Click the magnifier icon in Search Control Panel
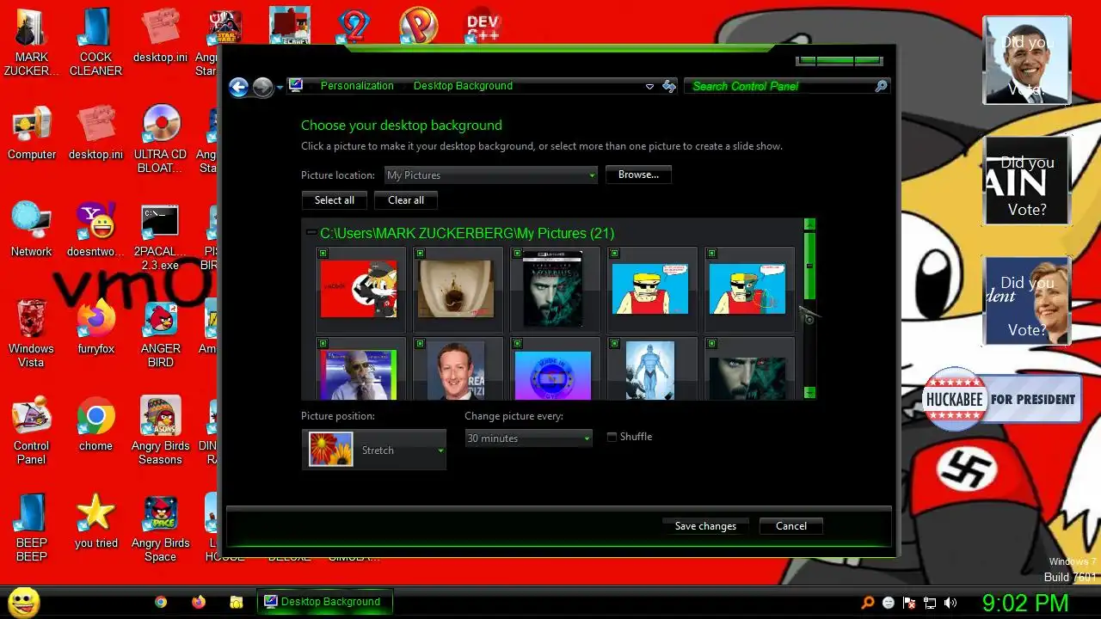The height and width of the screenshot is (619, 1101). pyautogui.click(x=881, y=86)
